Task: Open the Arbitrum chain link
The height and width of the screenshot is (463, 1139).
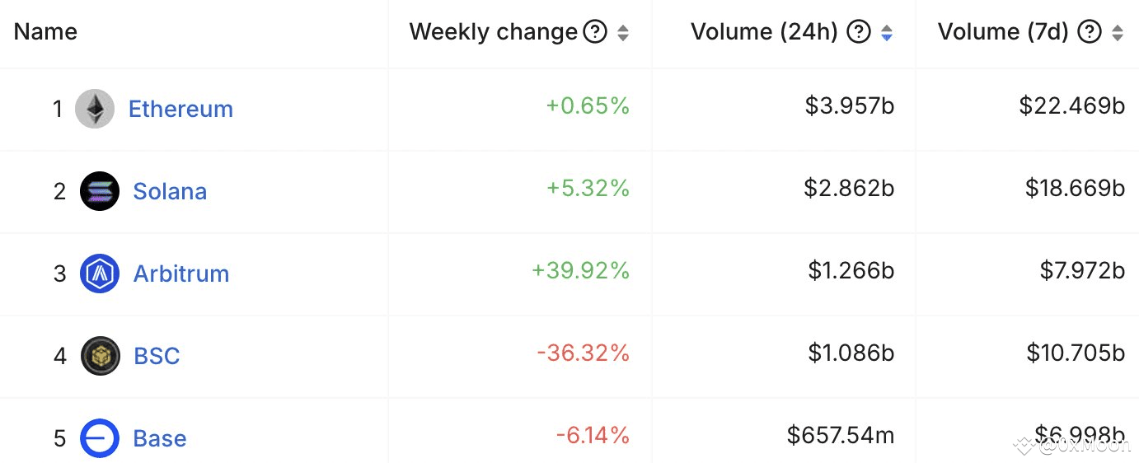Action: (181, 274)
